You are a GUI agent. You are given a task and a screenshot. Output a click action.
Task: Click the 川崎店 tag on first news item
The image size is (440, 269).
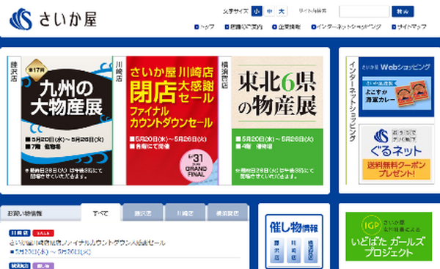point(20,233)
